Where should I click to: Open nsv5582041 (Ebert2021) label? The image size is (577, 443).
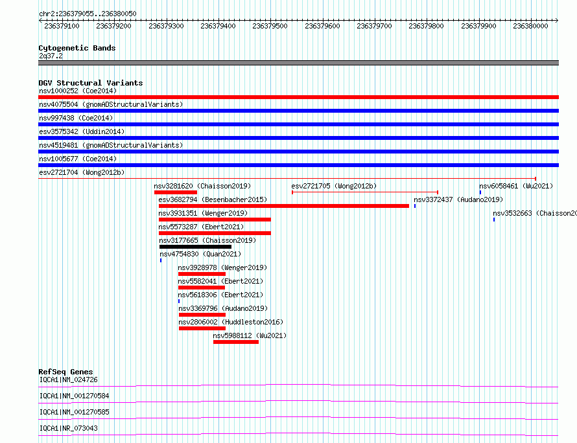tap(220, 281)
